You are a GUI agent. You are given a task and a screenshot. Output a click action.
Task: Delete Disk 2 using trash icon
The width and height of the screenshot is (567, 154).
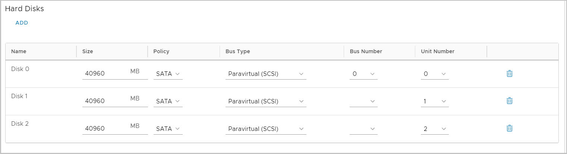[509, 128]
